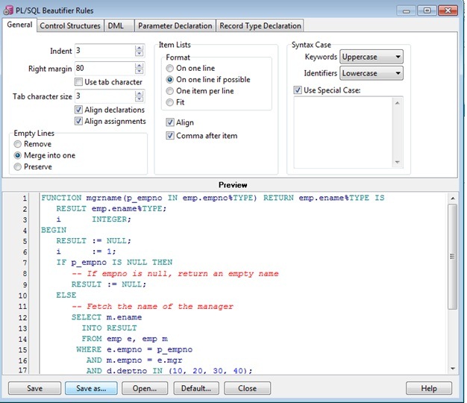Open the Keywords case dropdown
This screenshot has width=467, height=403.
(372, 57)
